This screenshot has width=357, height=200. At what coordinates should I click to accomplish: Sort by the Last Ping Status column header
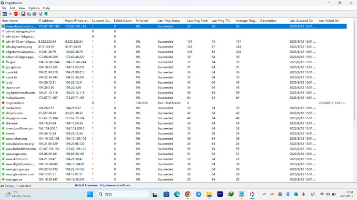170,21
